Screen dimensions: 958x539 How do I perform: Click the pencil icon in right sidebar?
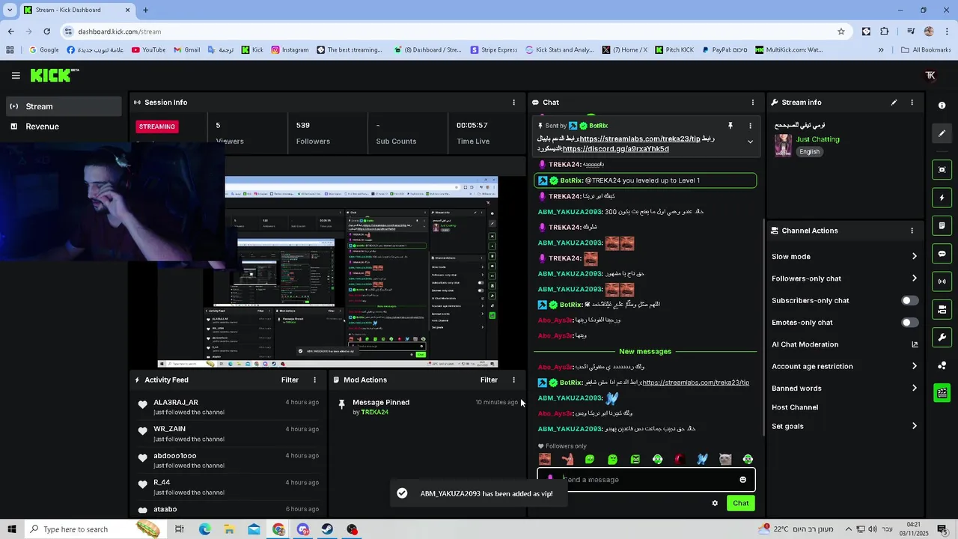942,133
